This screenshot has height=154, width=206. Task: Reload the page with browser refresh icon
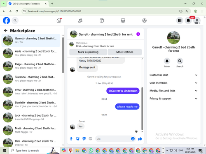coord(17,11)
